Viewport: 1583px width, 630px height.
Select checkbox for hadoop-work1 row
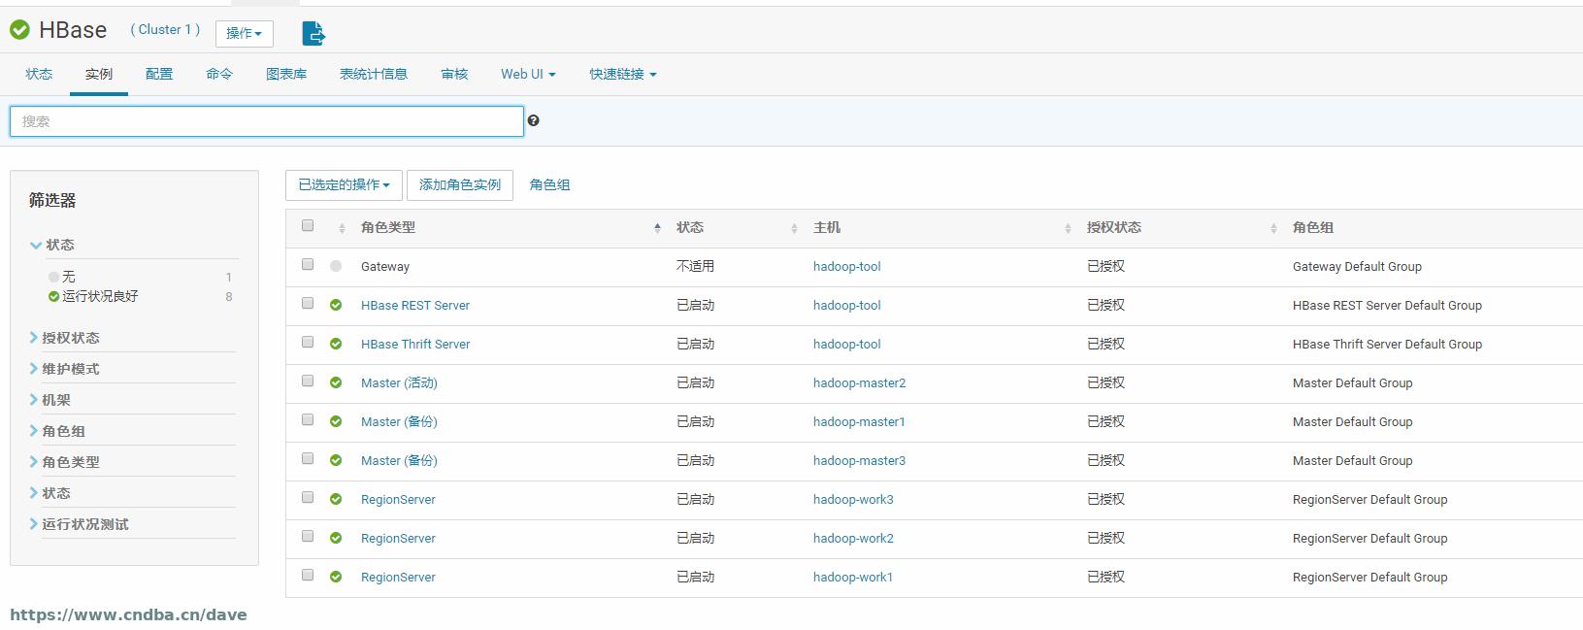[308, 575]
